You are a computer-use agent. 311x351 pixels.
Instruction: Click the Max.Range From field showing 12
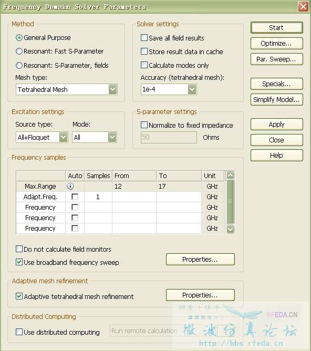(x=134, y=186)
